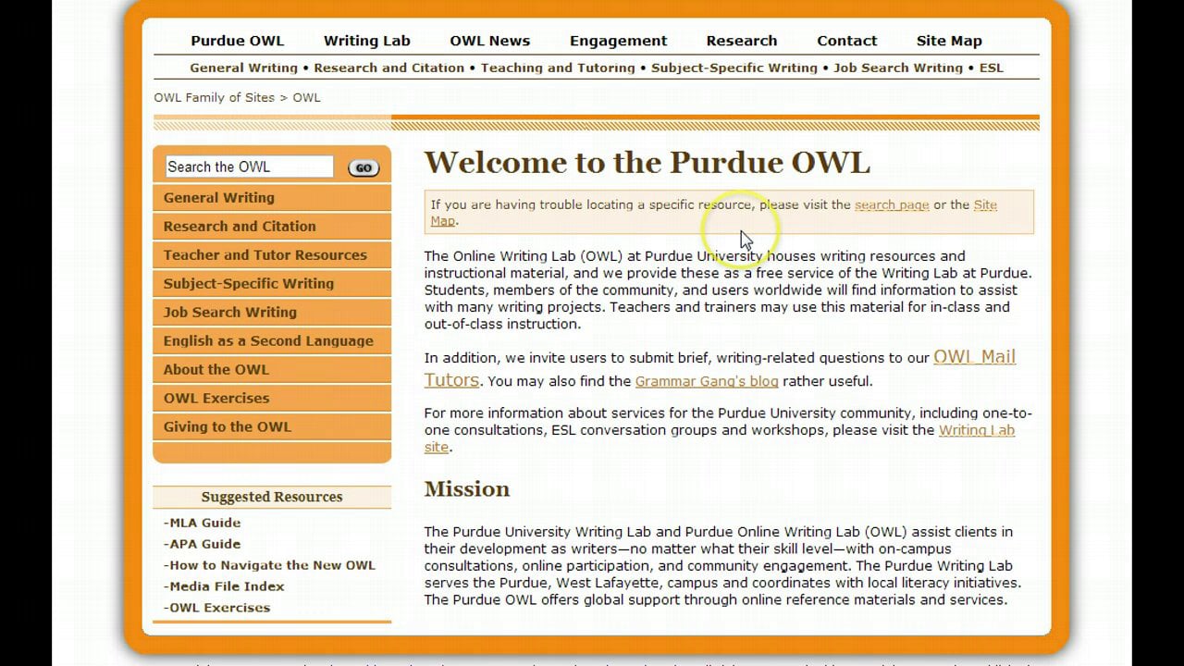1184x666 pixels.
Task: Click the Suggested Resources heading
Action: (272, 497)
